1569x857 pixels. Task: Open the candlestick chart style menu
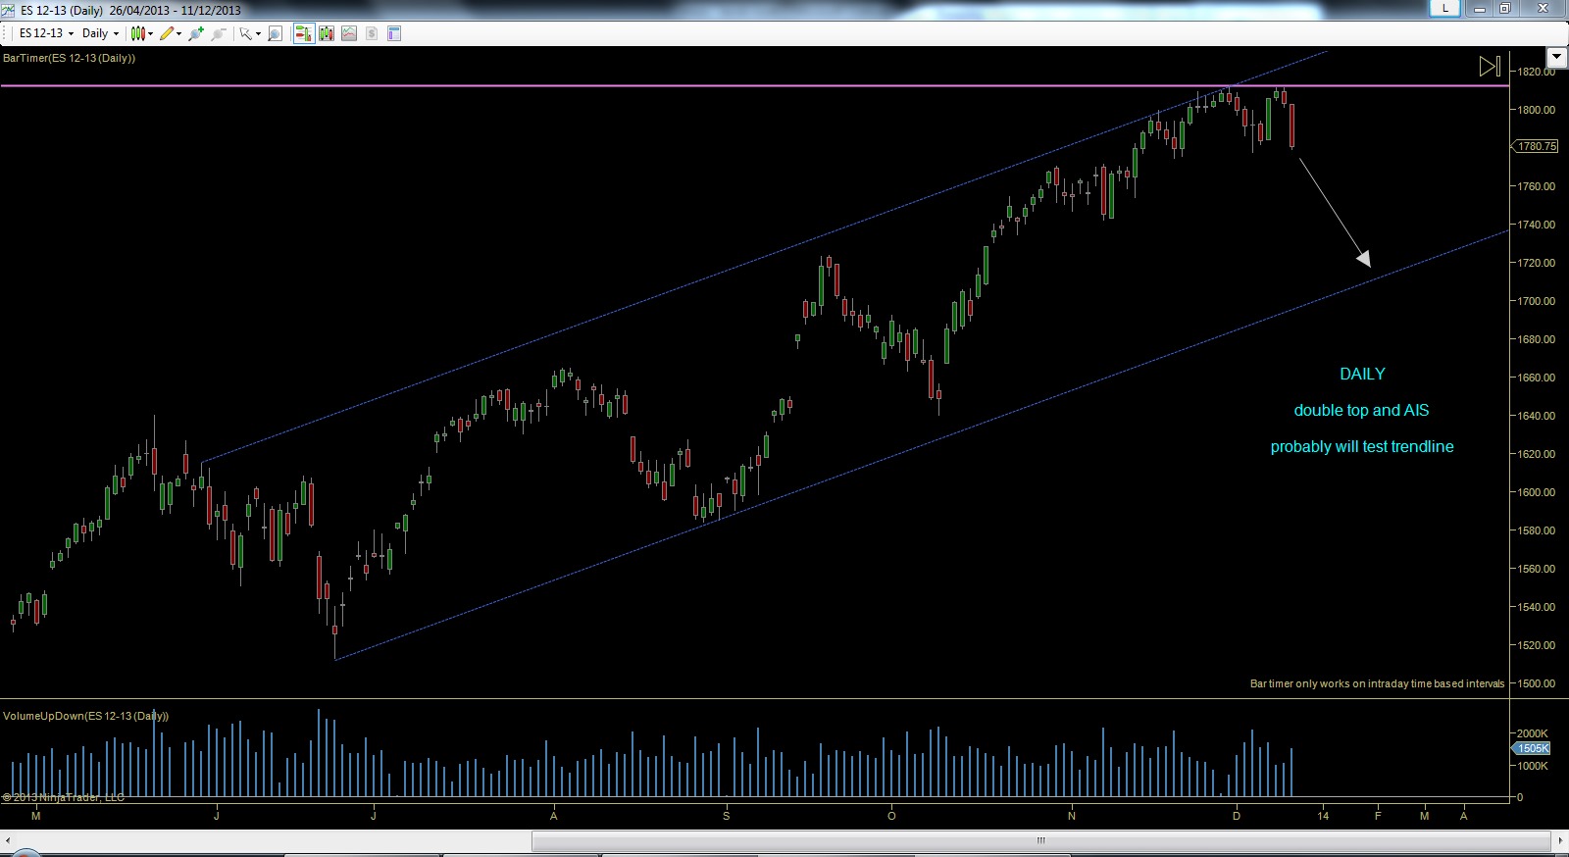pyautogui.click(x=142, y=33)
